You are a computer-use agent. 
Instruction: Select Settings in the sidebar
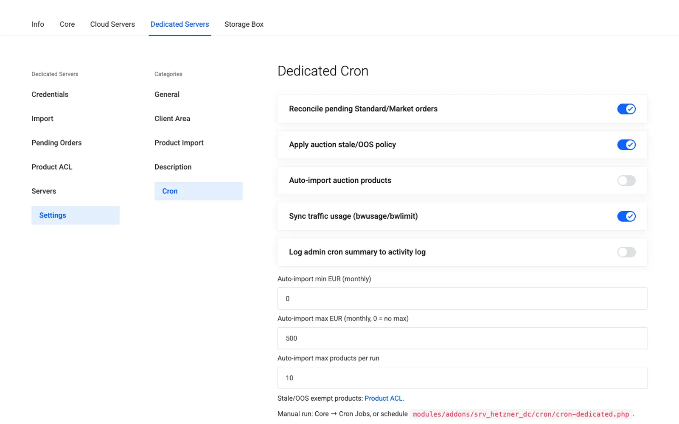tap(76, 215)
